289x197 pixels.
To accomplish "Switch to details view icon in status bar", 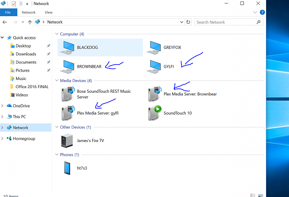I will [x=253, y=195].
